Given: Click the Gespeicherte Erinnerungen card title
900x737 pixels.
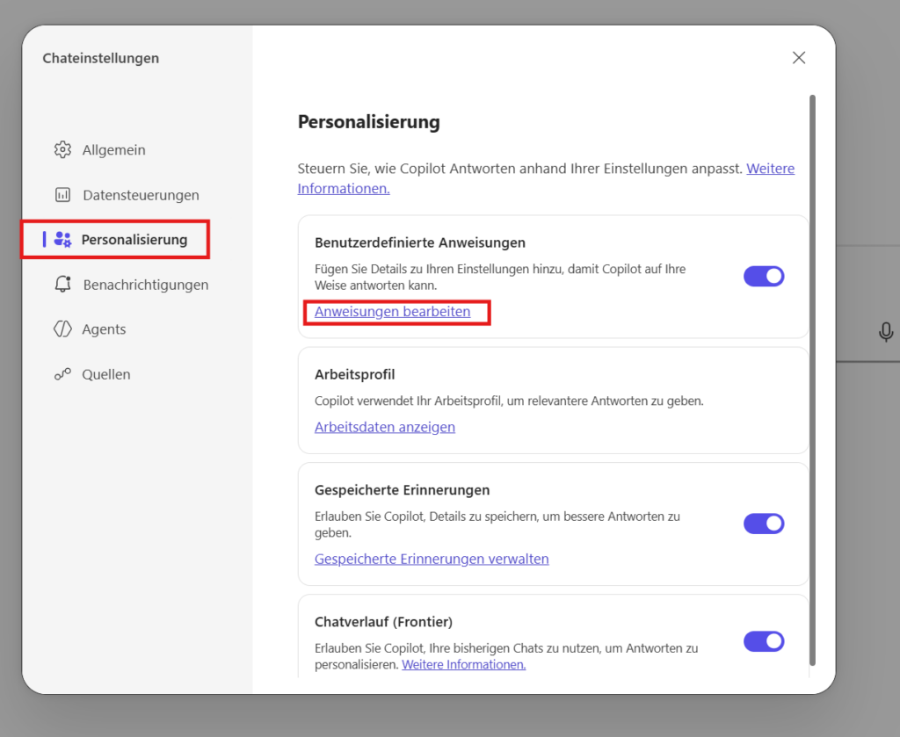Looking at the screenshot, I should point(402,490).
